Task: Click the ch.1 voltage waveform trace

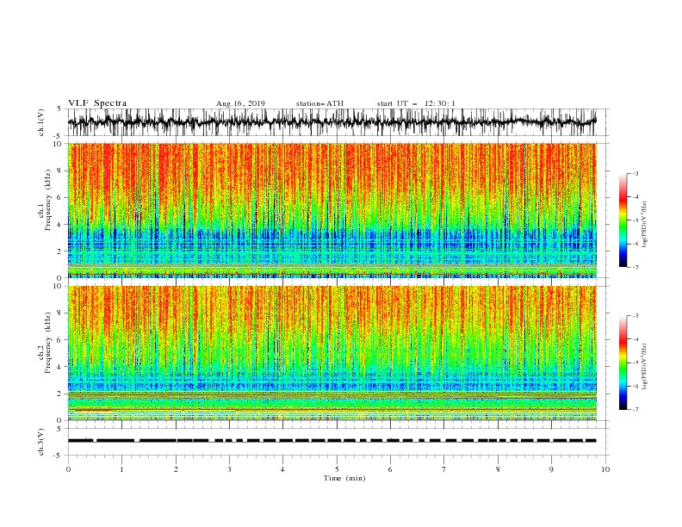Action: (332, 121)
